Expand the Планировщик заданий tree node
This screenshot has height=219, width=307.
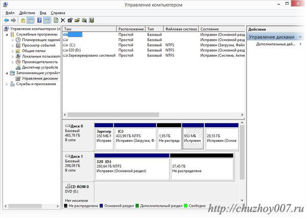coord(12,39)
